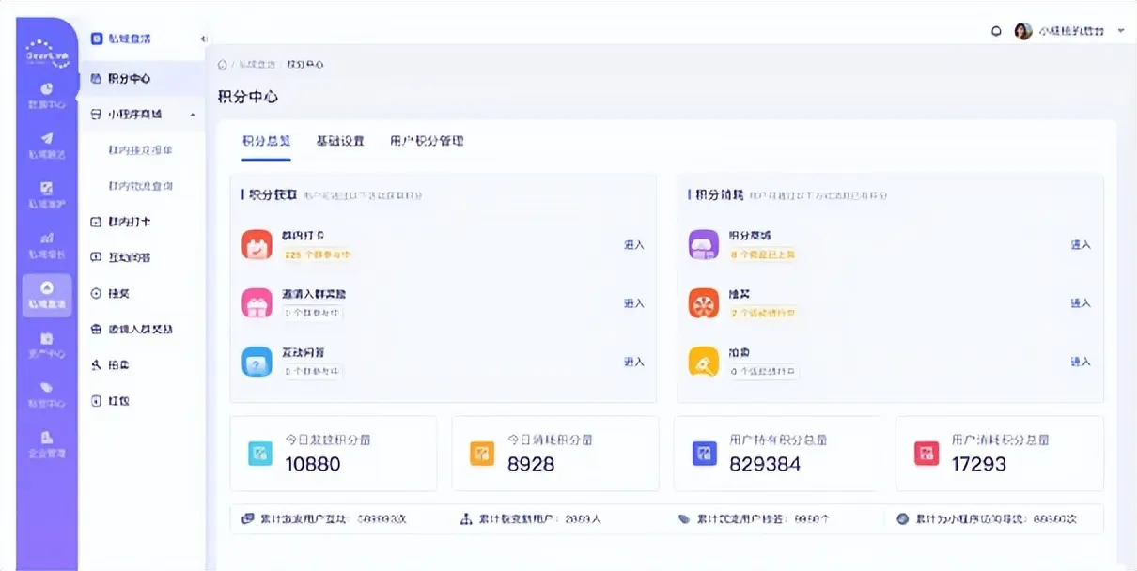Click the cyan icon beside value 10880
Screen dimensions: 1137x571
point(260,454)
